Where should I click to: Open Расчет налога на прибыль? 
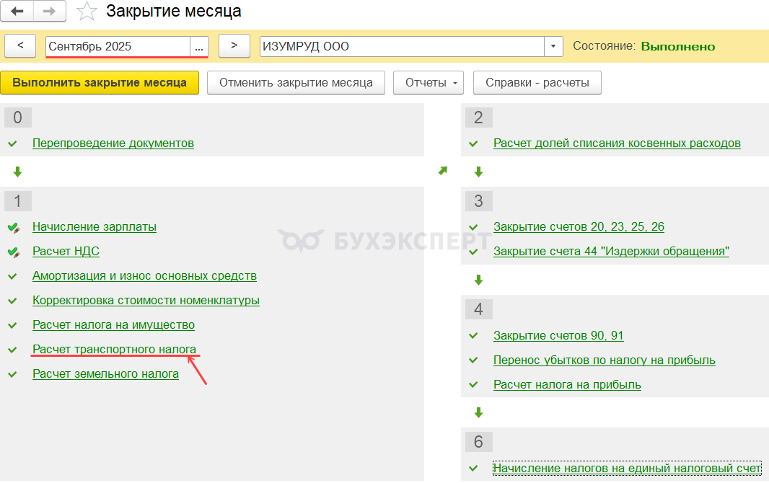[567, 384]
